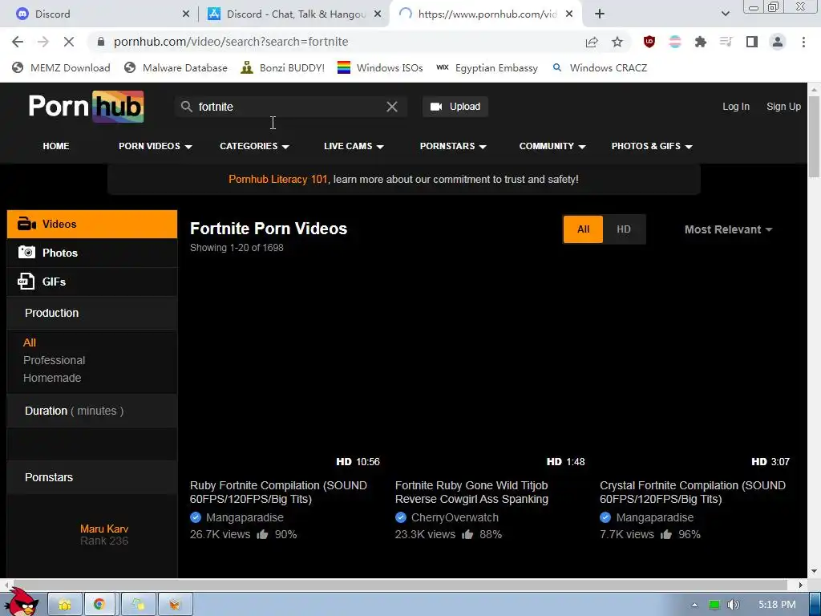Click the verified badge next to CherryOverwatch
This screenshot has height=616, width=821.
401,517
